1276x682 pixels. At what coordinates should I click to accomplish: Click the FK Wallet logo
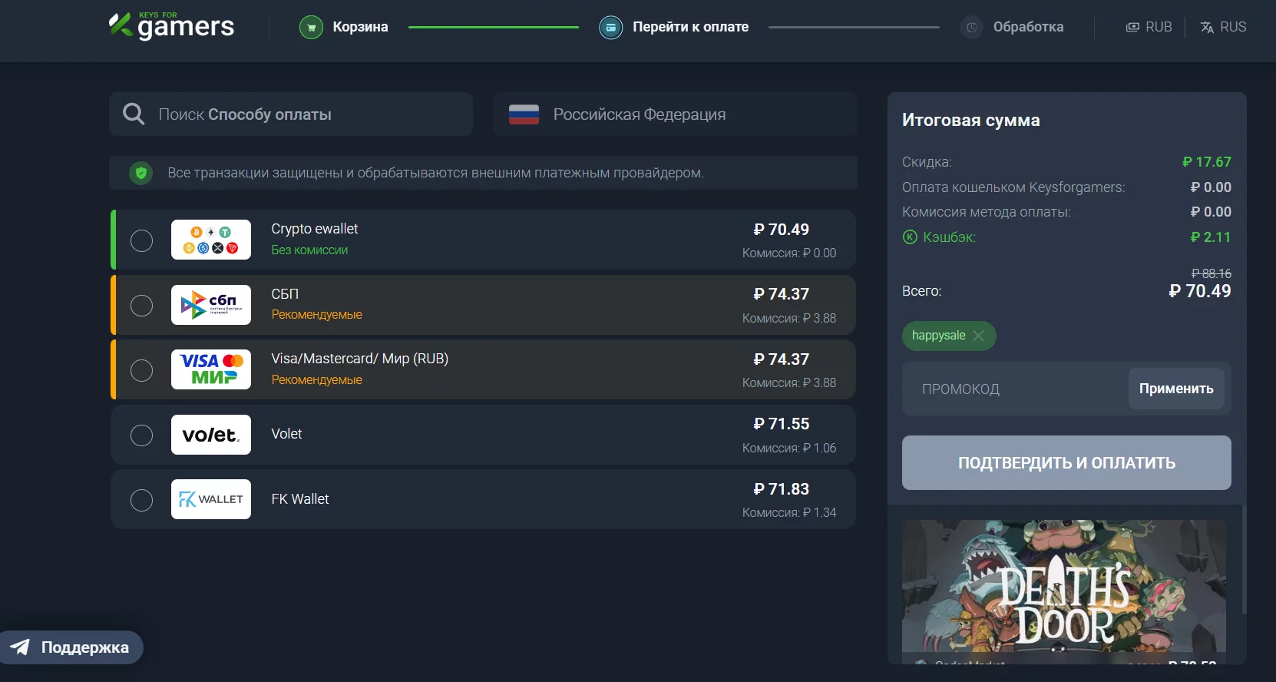coord(211,499)
